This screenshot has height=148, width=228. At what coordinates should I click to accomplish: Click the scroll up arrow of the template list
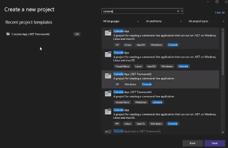point(223,29)
